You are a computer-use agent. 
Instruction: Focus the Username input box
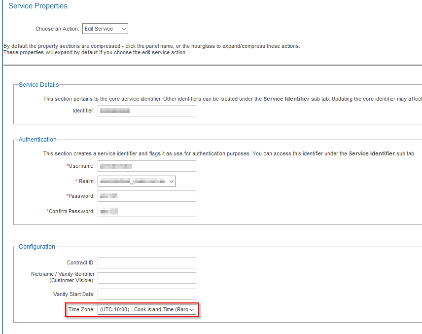tap(146, 166)
